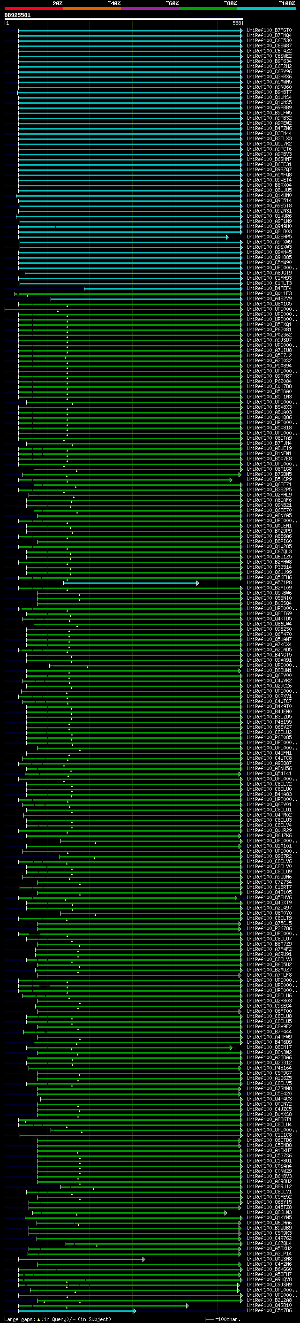This screenshot has width=300, height=1323.
Task: Select hit UniRef100_Q23312
Action: pyautogui.click(x=269, y=1063)
